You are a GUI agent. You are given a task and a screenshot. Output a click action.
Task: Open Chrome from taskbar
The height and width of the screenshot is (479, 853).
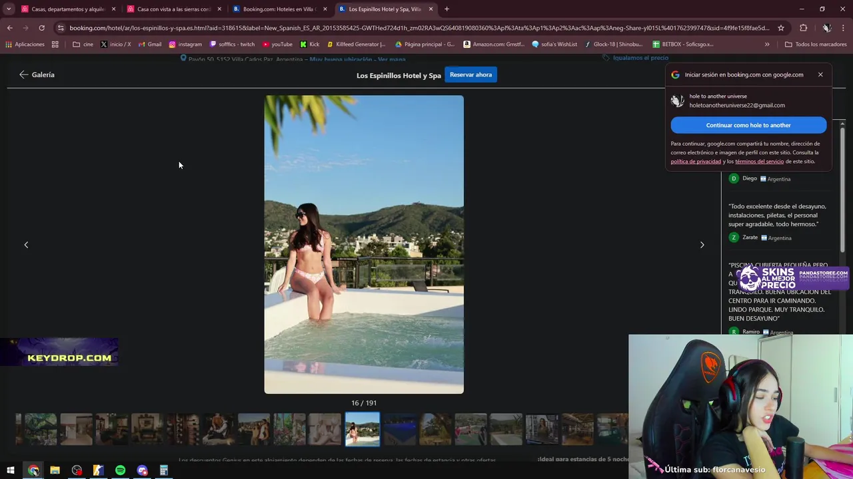click(x=33, y=470)
